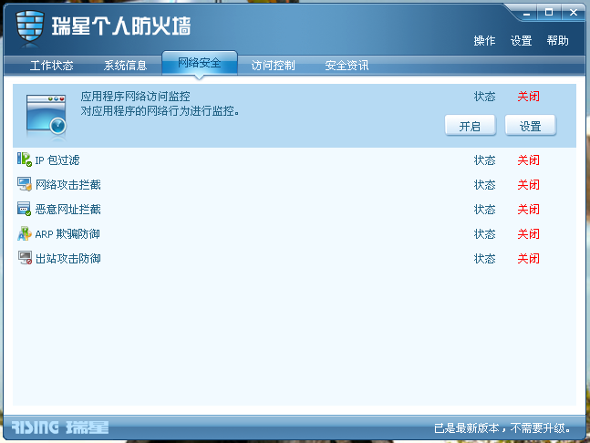
Task: Click the ARP 欺骗防御 icon
Action: pyautogui.click(x=25, y=233)
